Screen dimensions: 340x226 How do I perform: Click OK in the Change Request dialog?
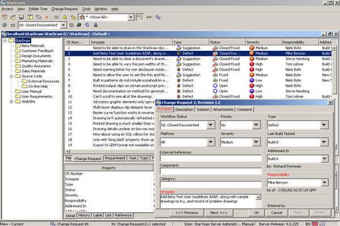tap(256, 213)
